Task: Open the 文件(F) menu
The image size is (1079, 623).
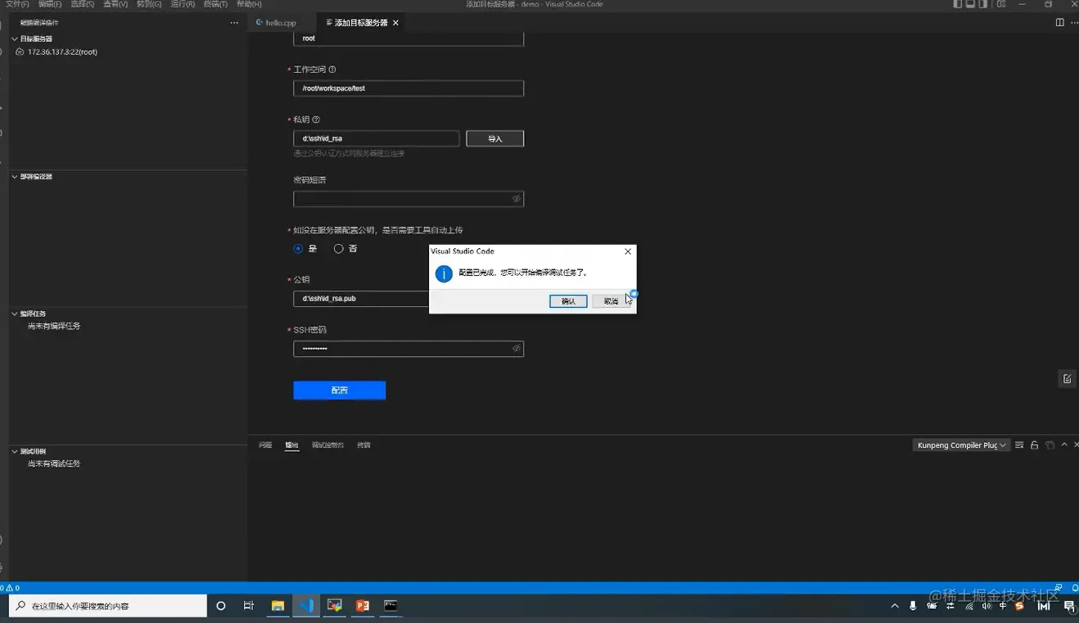Action: [17, 4]
